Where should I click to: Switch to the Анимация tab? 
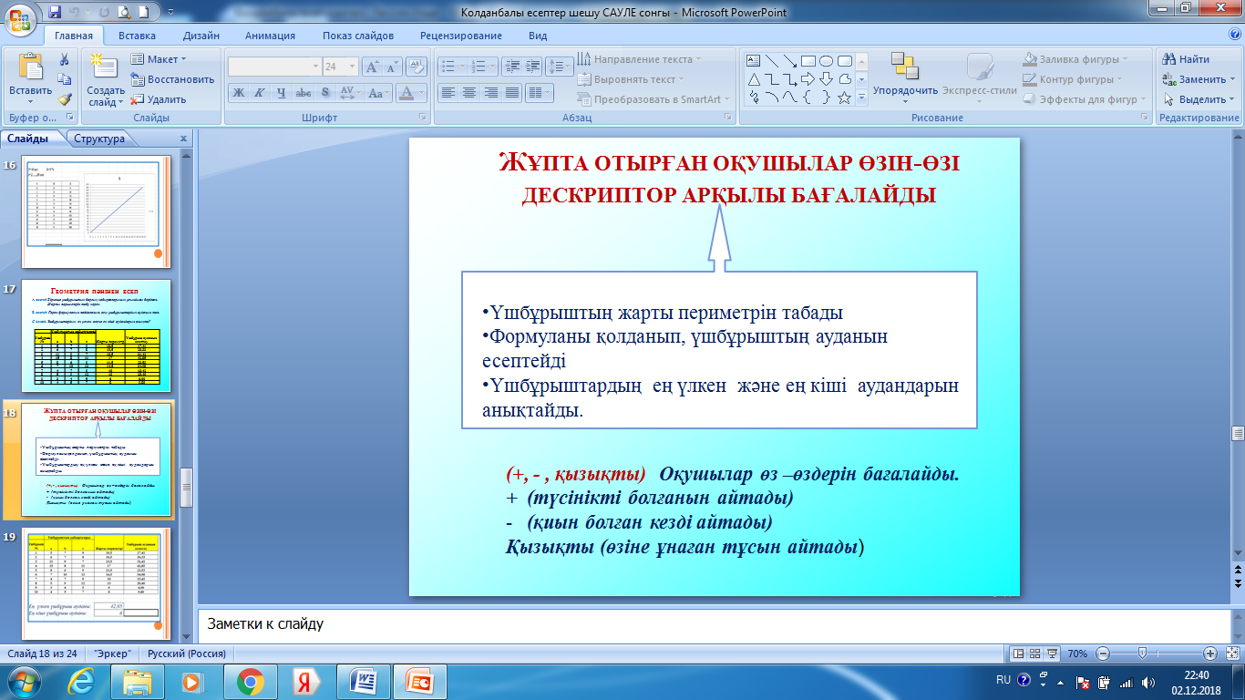pyautogui.click(x=270, y=36)
